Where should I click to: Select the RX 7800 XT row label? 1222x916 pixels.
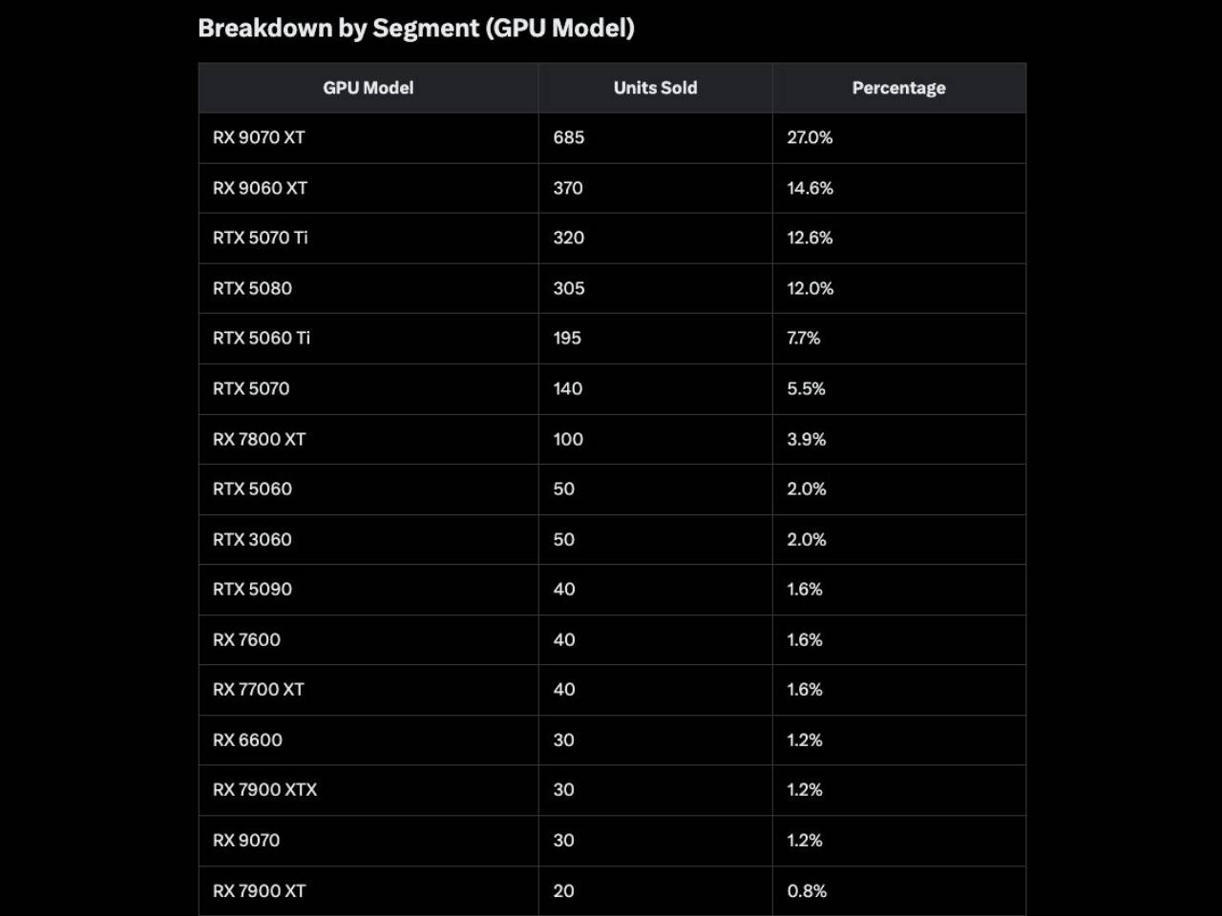259,439
